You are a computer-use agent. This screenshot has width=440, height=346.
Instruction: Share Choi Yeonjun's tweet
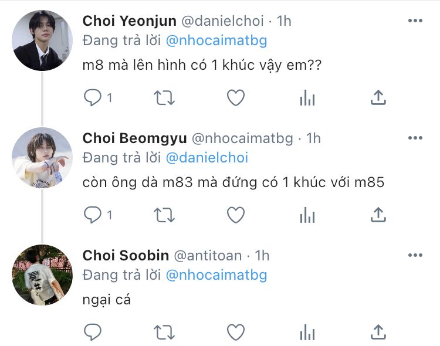[378, 97]
